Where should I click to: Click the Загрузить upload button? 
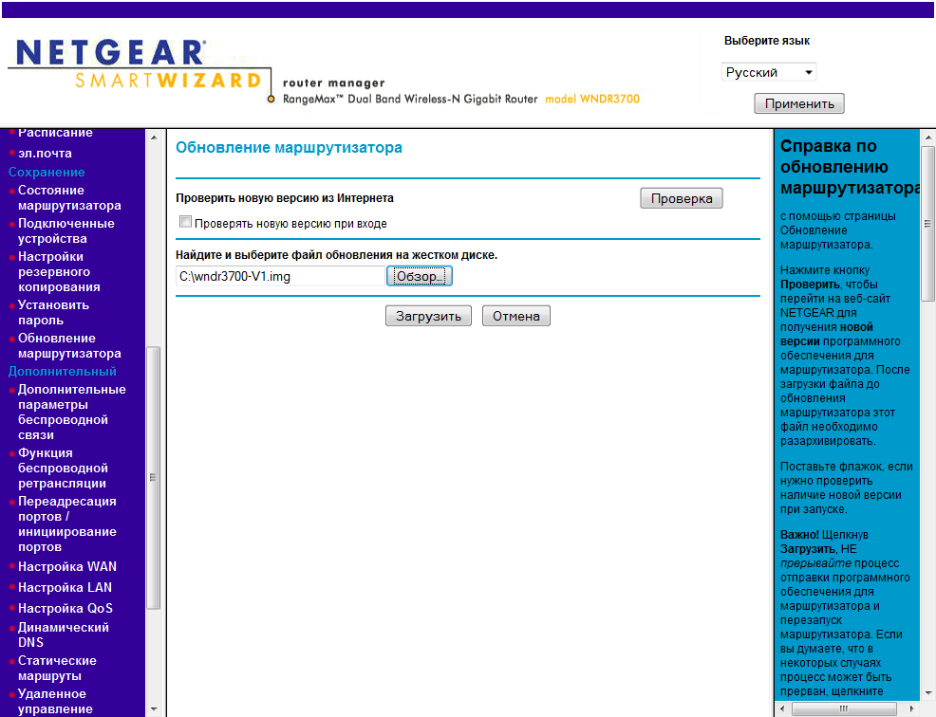coord(428,316)
